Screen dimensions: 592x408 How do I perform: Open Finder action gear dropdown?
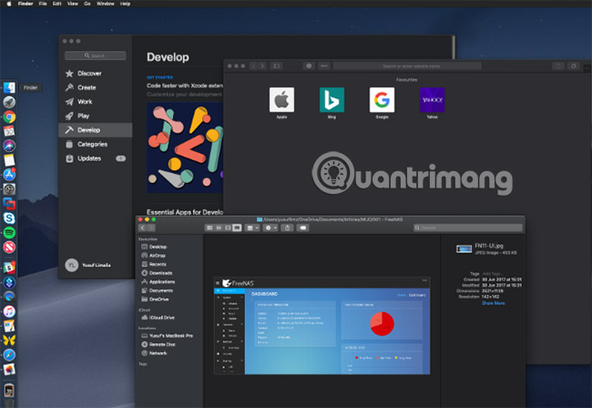tap(270, 228)
